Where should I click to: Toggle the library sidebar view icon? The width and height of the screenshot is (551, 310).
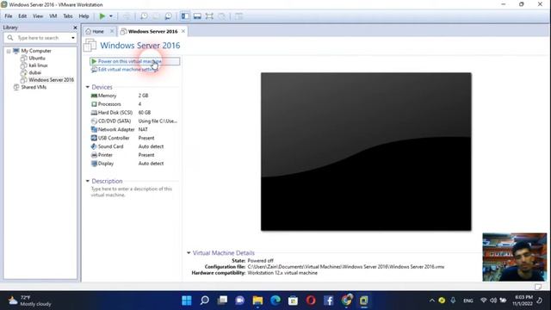tap(185, 16)
